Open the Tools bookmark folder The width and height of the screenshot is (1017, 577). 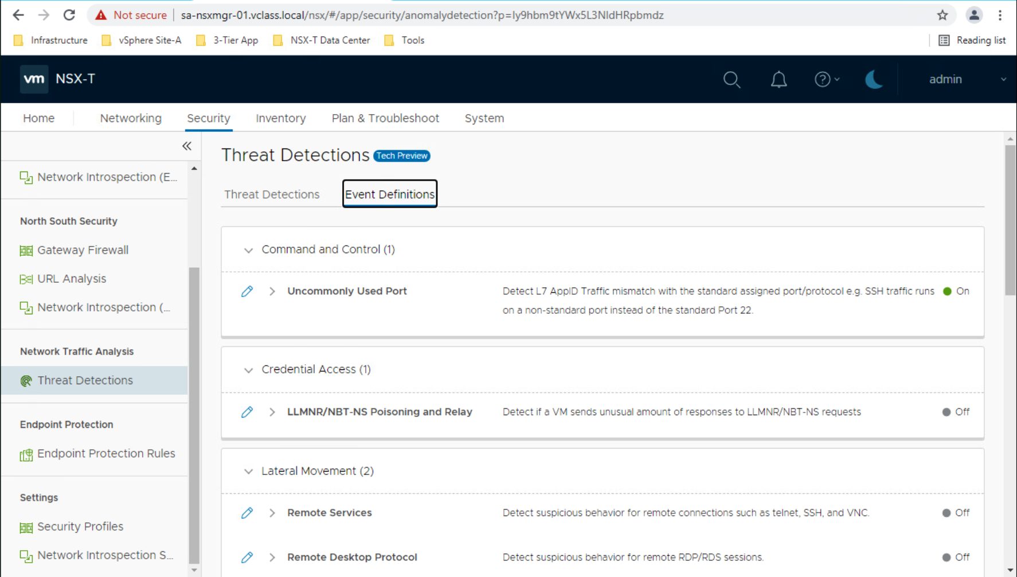tap(404, 40)
